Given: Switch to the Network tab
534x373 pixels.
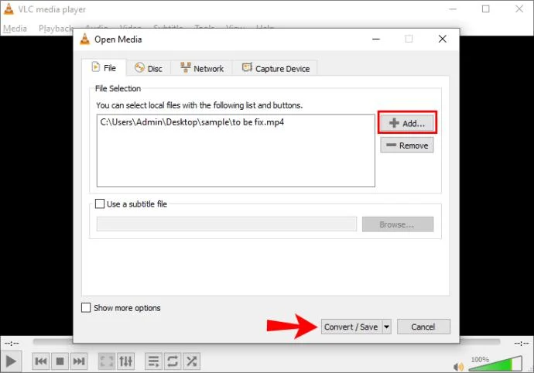Looking at the screenshot, I should pyautogui.click(x=202, y=68).
